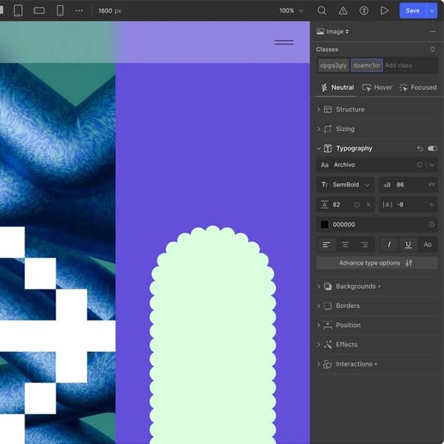The height and width of the screenshot is (444, 444).
Task: Align text center
Action: 345,245
